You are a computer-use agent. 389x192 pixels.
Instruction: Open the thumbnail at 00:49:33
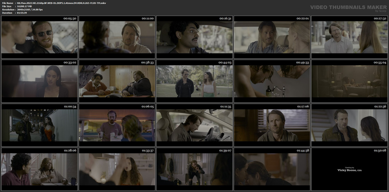[x=272, y=81]
